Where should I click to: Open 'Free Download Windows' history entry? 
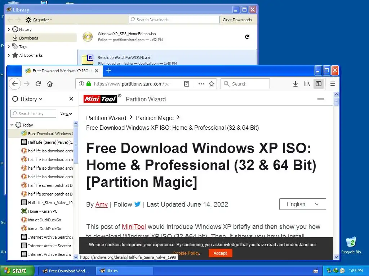click(41, 134)
